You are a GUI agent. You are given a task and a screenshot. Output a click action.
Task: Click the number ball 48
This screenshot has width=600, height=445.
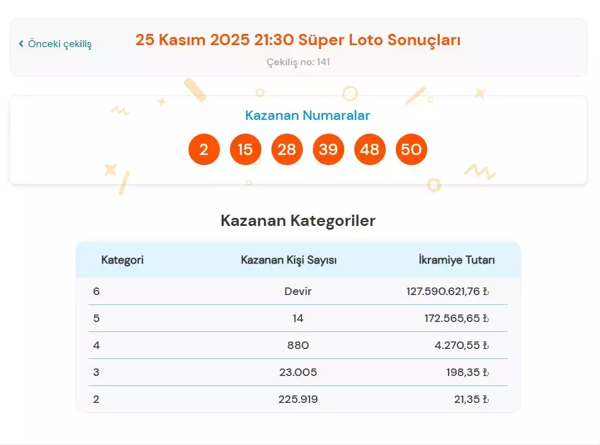(x=369, y=149)
